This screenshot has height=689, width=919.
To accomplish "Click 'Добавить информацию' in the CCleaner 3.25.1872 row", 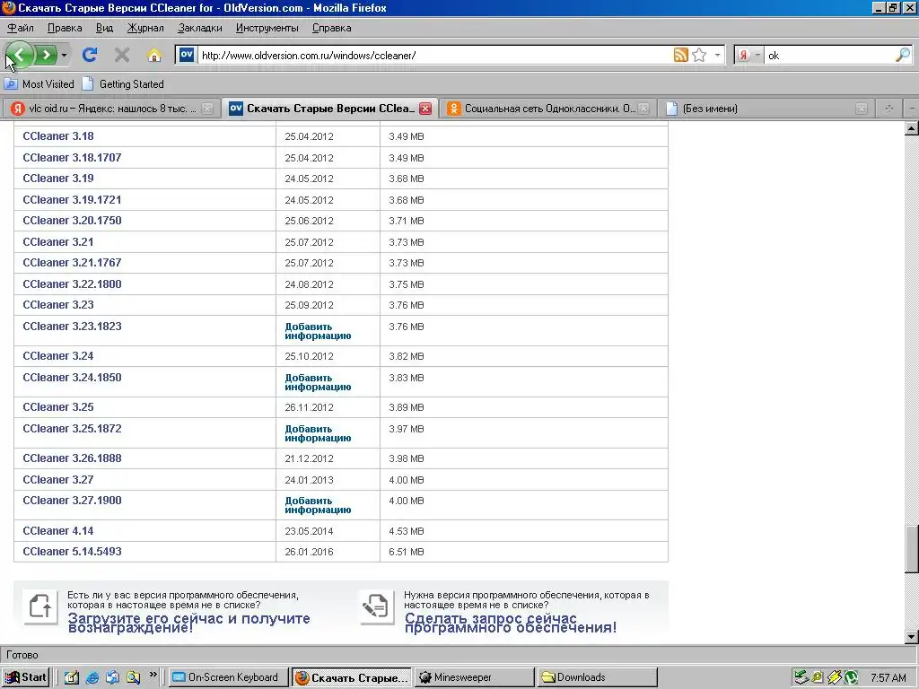I will (x=318, y=433).
